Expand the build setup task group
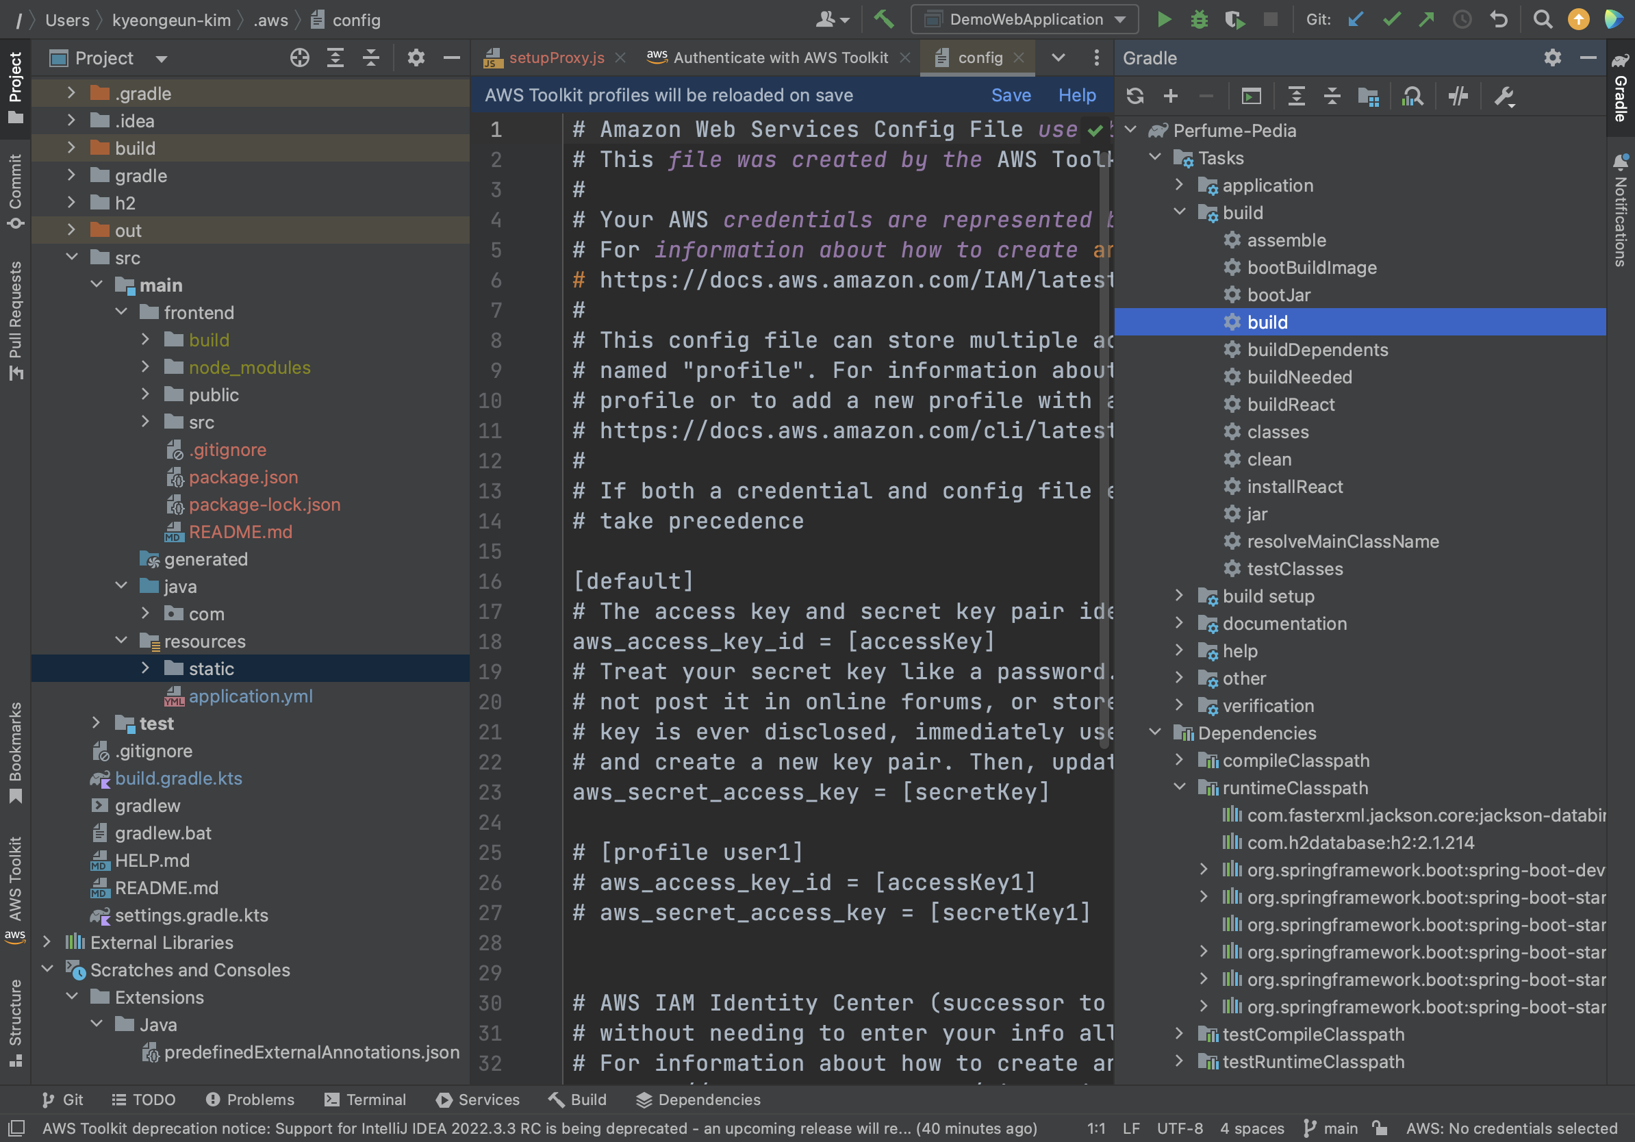Viewport: 1635px width, 1142px height. coord(1179,596)
